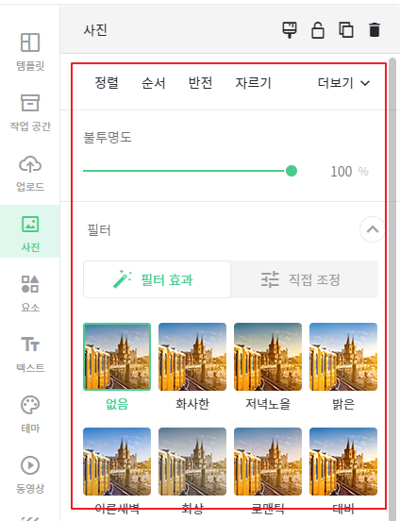Open the 동영상 sidebar panel

30,474
